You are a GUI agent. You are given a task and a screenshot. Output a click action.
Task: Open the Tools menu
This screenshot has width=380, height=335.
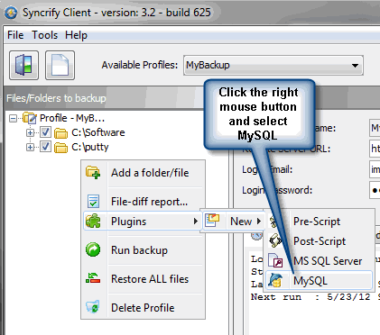tap(45, 35)
